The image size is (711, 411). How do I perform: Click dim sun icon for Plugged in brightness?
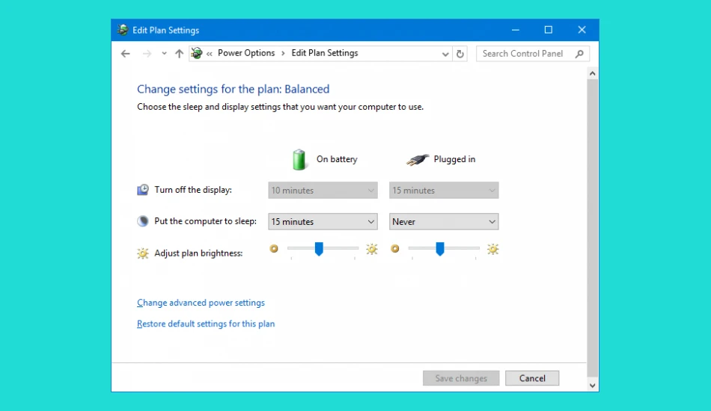pos(395,249)
